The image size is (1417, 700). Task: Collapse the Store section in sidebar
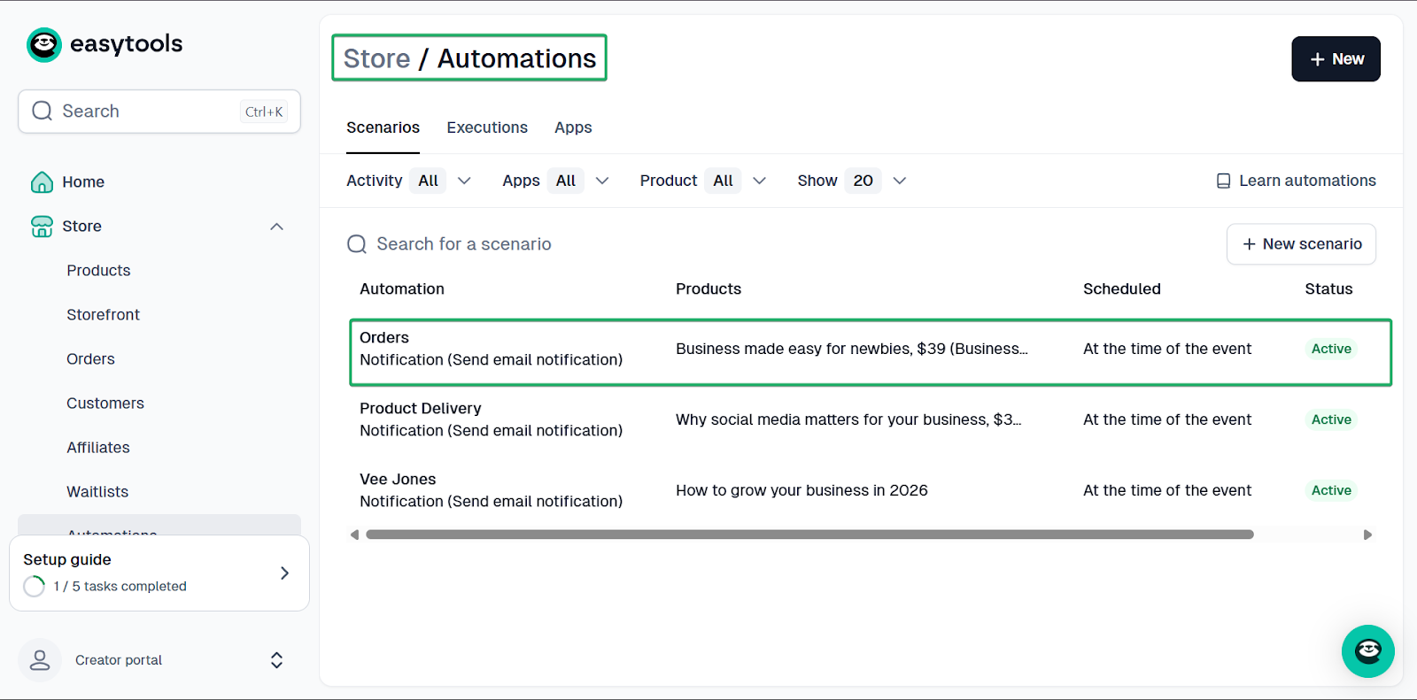[x=276, y=227]
